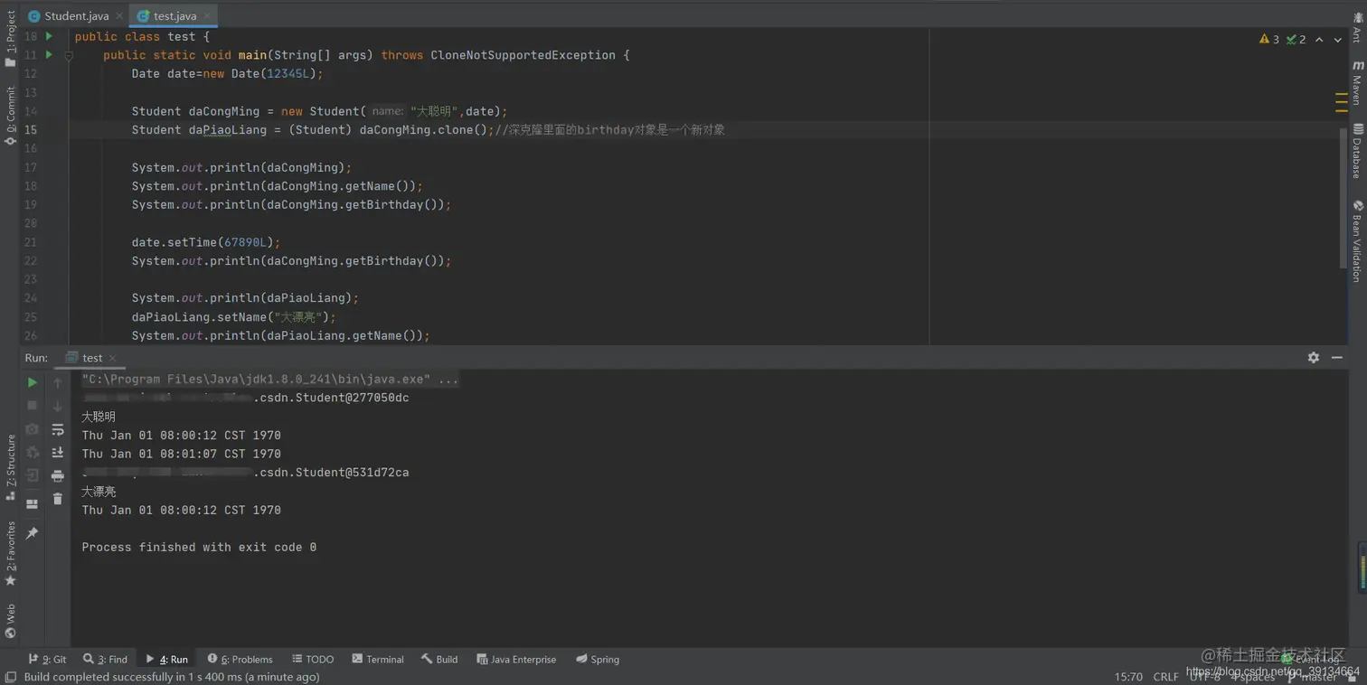Open the Favorites tool window
Image resolution: width=1367 pixels, height=685 pixels.
click(10, 553)
